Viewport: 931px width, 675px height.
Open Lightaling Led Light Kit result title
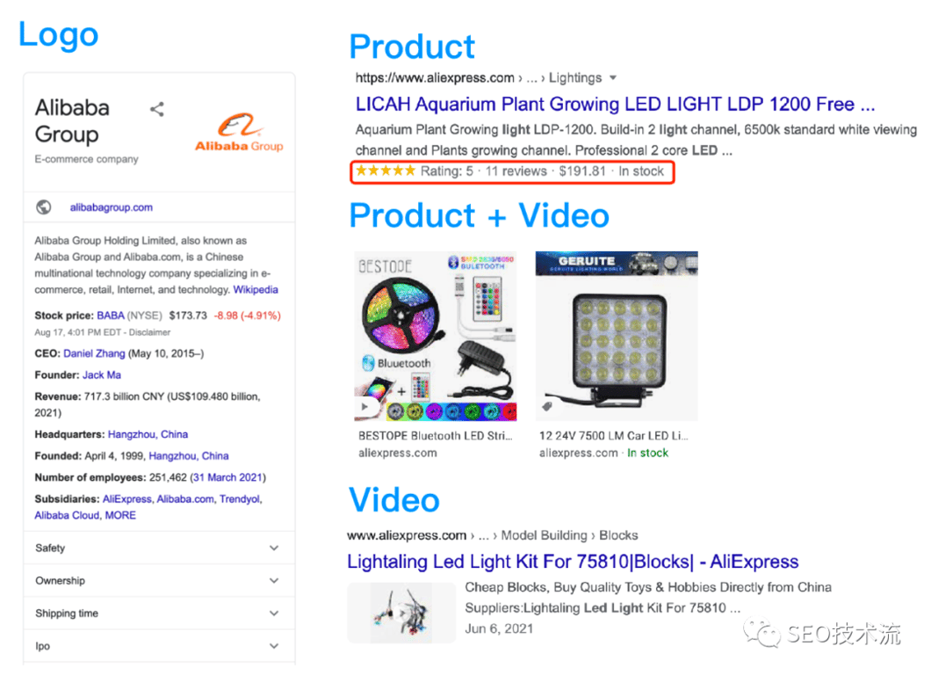tap(573, 562)
